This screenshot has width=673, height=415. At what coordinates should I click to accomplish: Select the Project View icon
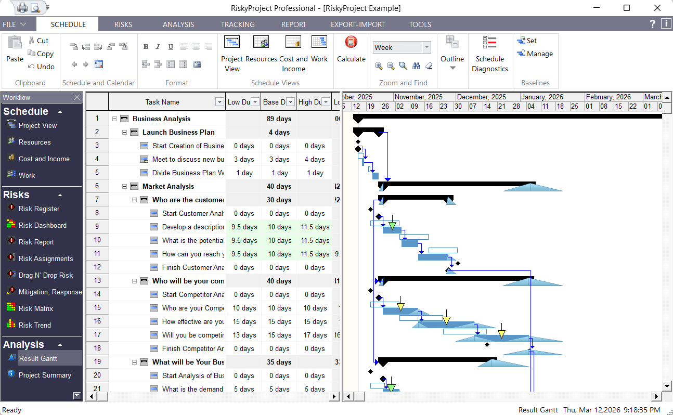click(x=231, y=43)
